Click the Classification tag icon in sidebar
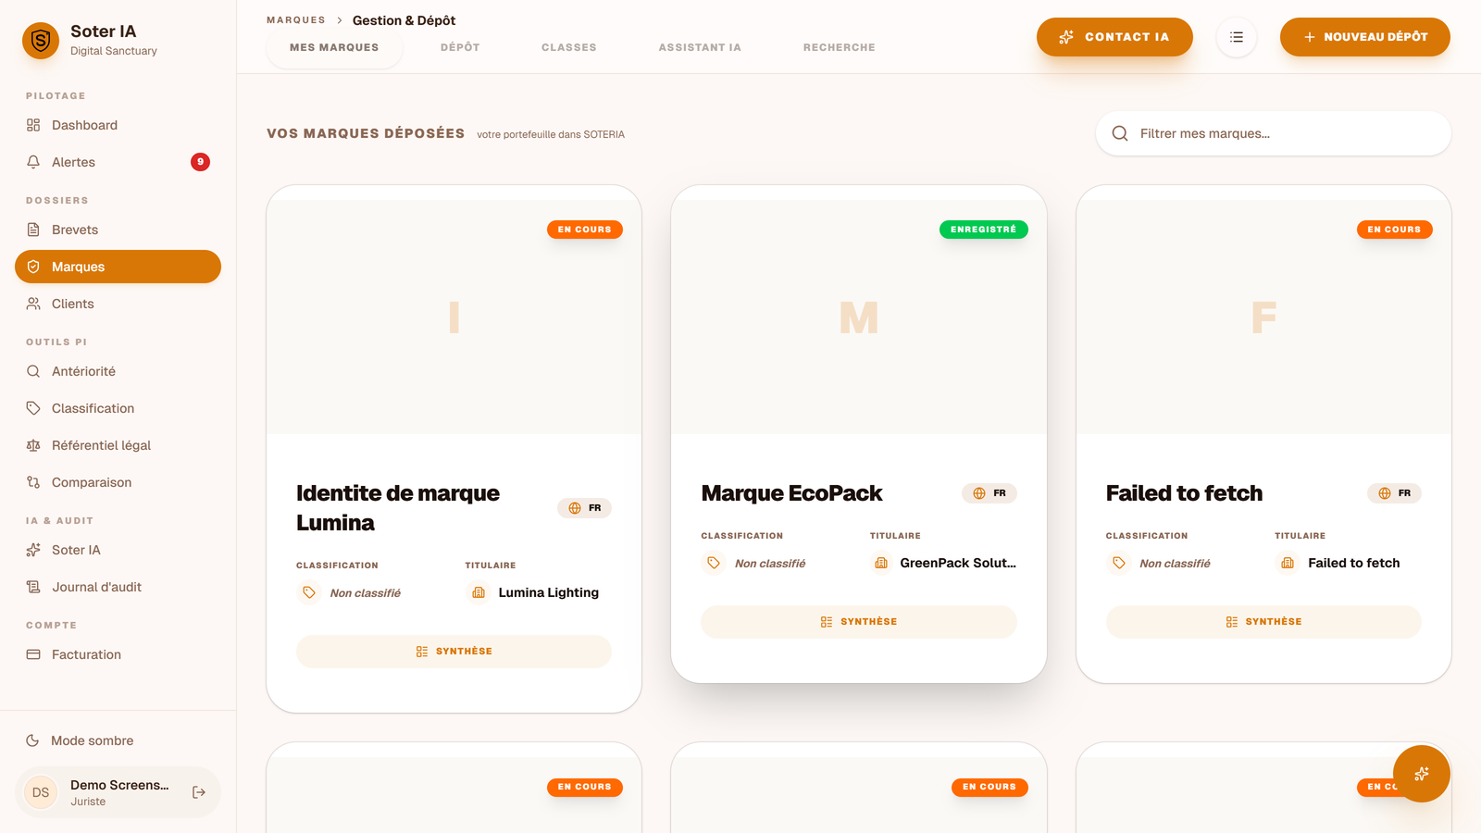This screenshot has width=1481, height=833. click(x=33, y=408)
